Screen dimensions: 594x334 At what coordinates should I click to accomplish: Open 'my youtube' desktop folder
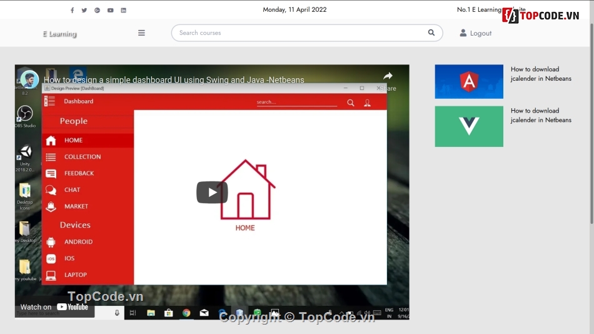pyautogui.click(x=26, y=270)
